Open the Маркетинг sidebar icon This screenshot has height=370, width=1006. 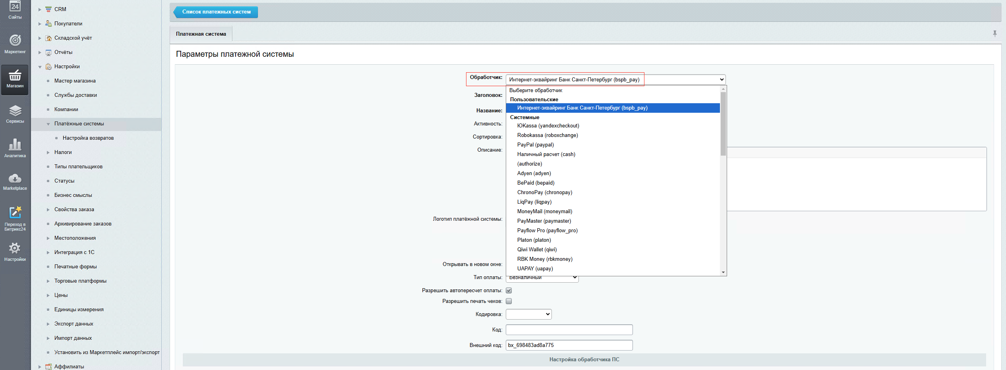click(15, 40)
